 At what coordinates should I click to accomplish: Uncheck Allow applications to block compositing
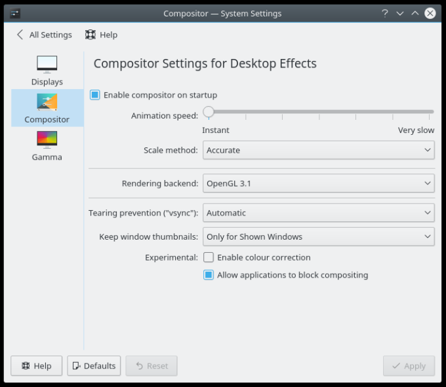[x=209, y=275]
